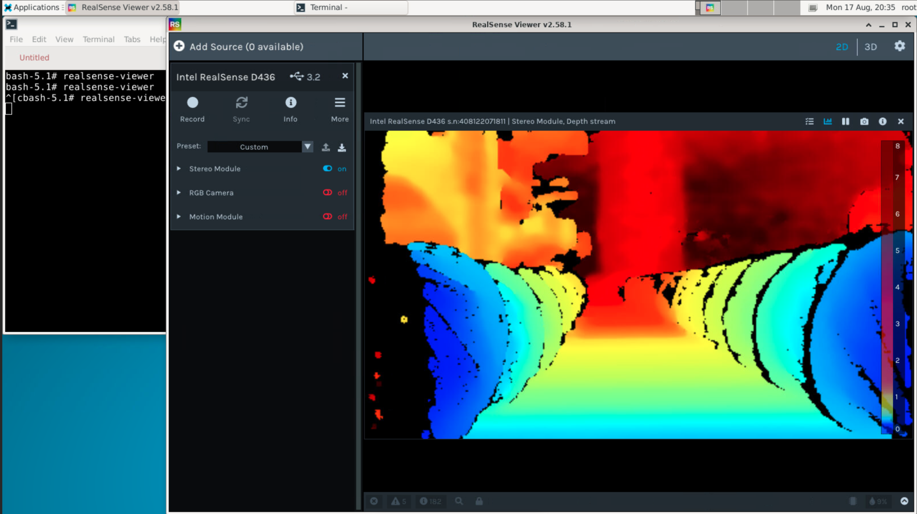Switch to the 2D view tab
The height and width of the screenshot is (514, 917).
tap(842, 47)
